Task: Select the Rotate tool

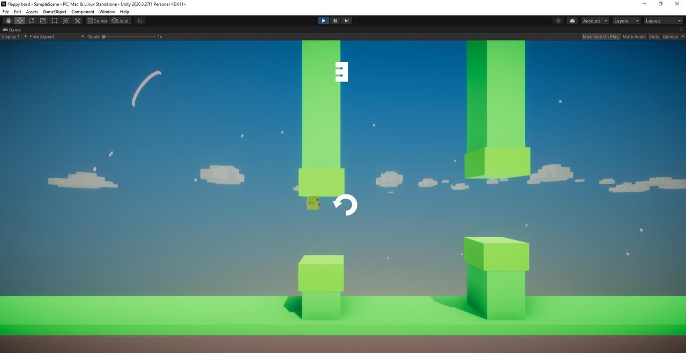Action: tap(32, 21)
